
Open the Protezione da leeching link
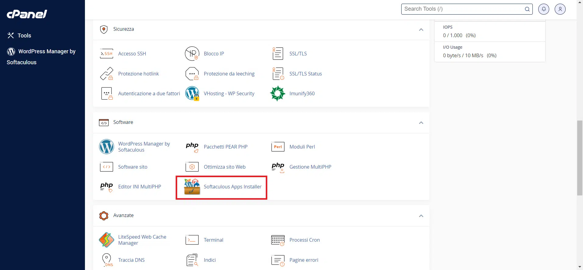point(229,74)
